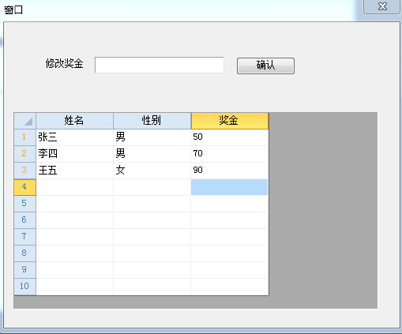Click the select-all corner triangle of grid
The image size is (402, 334).
25,121
